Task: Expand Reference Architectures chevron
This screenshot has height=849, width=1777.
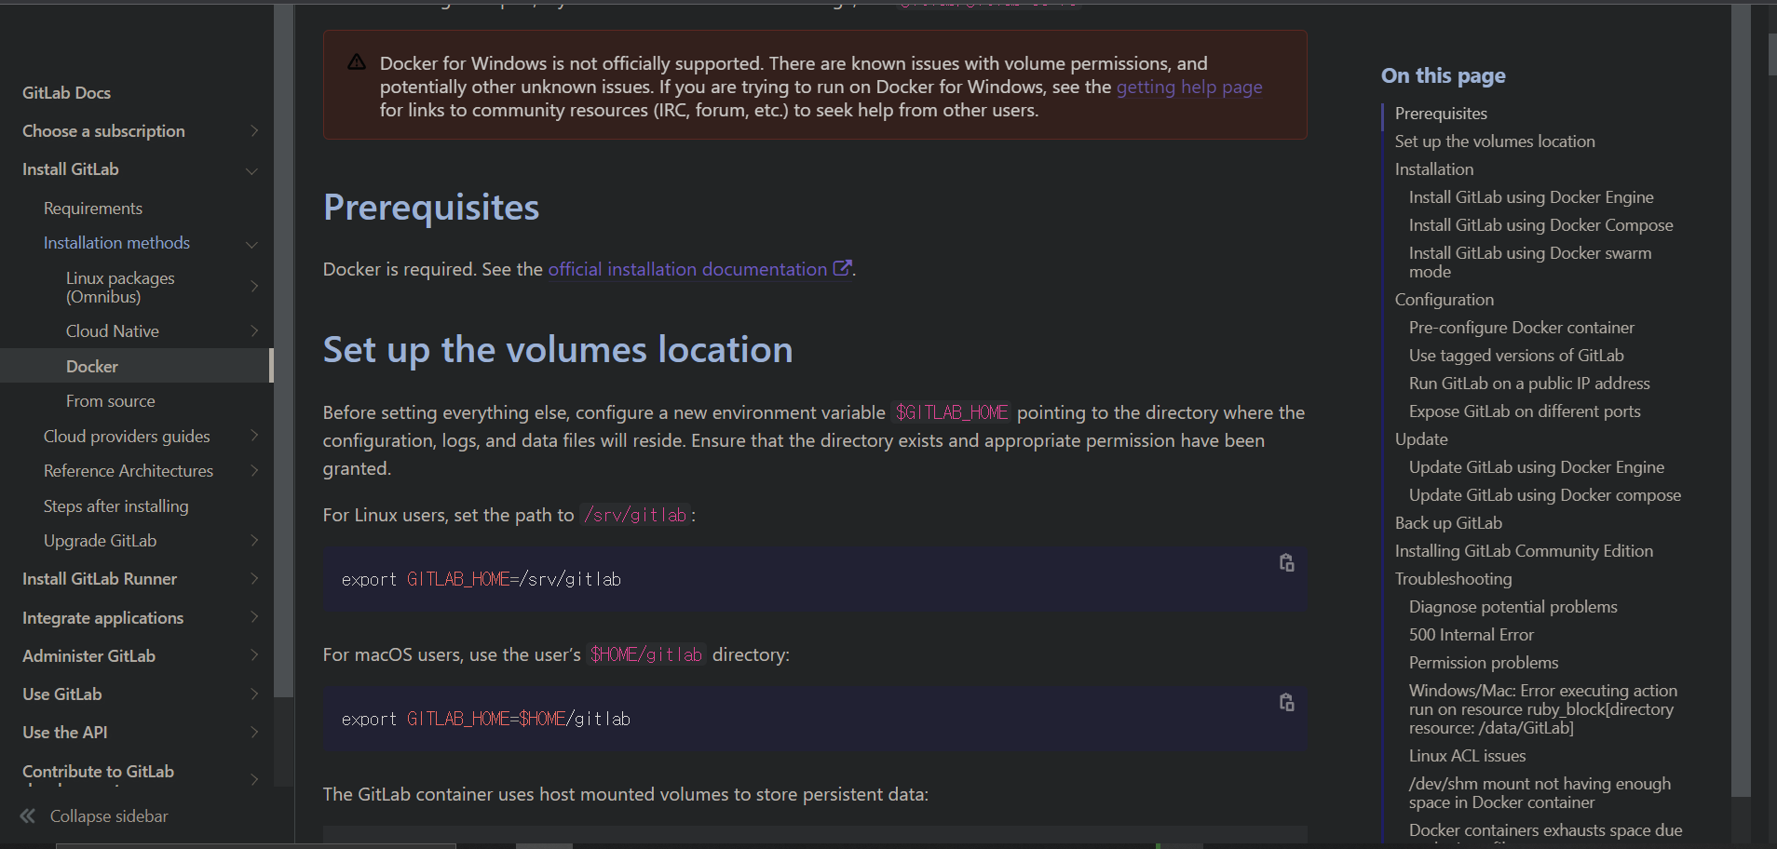Action: (253, 471)
